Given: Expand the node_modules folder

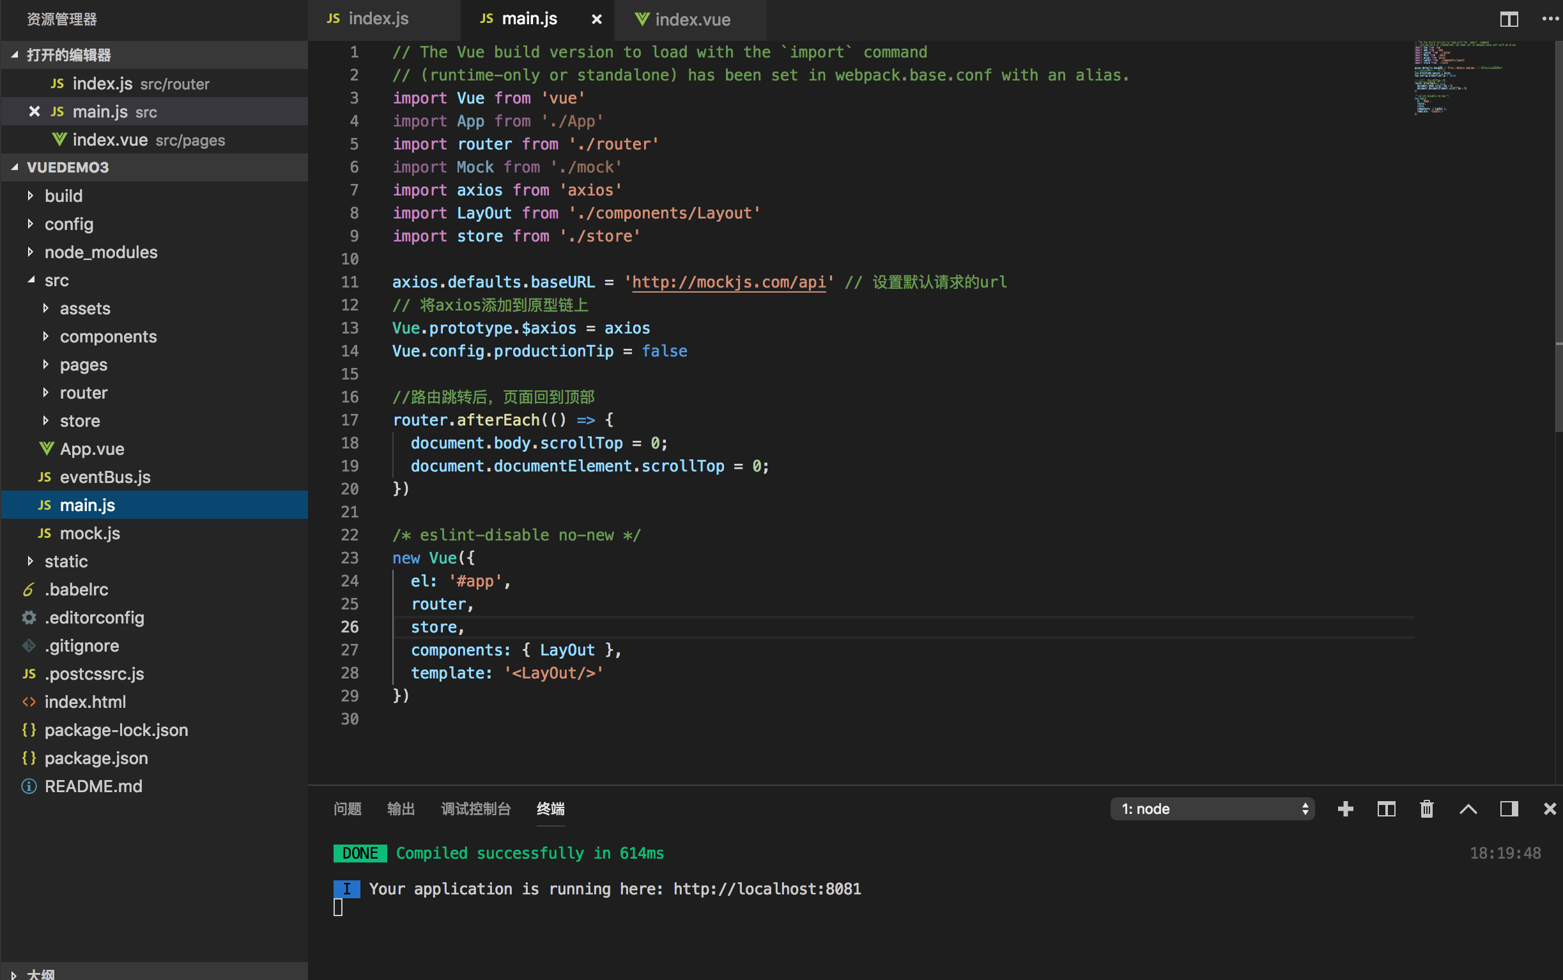Looking at the screenshot, I should (x=30, y=252).
